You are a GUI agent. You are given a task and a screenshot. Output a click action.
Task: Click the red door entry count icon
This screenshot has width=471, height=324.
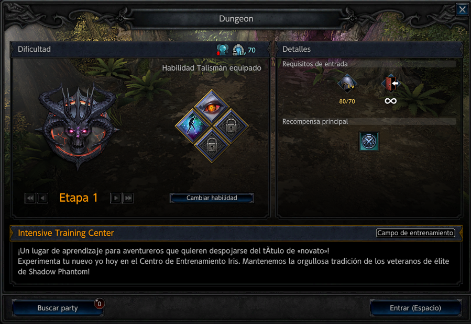(390, 84)
